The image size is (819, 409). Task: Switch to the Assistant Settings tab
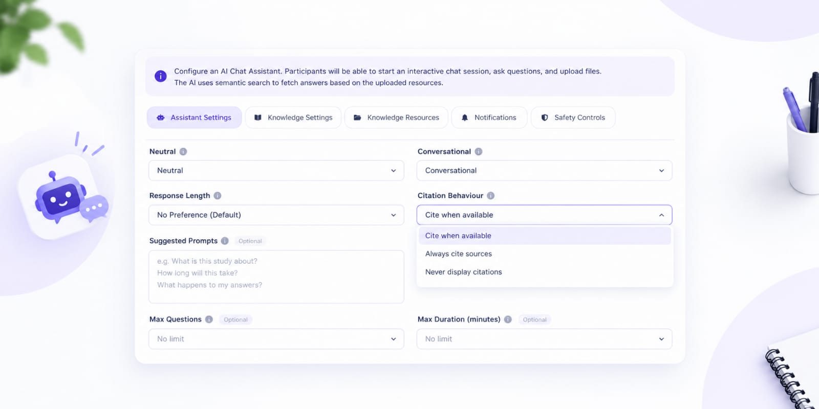pos(194,118)
